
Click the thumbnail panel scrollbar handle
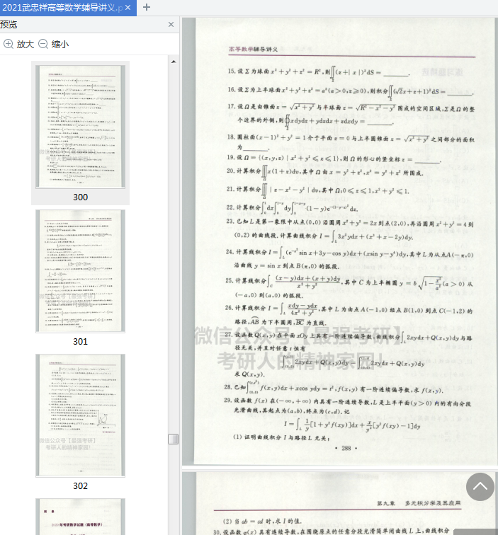pos(174,439)
